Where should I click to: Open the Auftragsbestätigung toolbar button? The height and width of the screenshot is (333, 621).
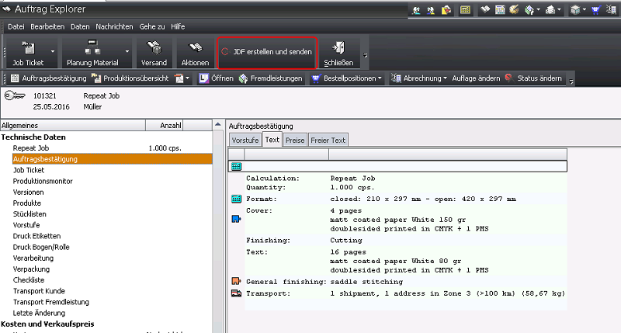click(47, 78)
